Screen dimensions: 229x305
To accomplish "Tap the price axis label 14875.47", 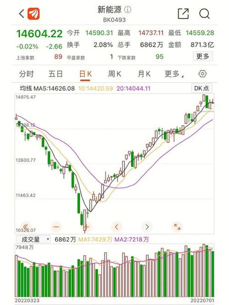I will click(x=26, y=97).
